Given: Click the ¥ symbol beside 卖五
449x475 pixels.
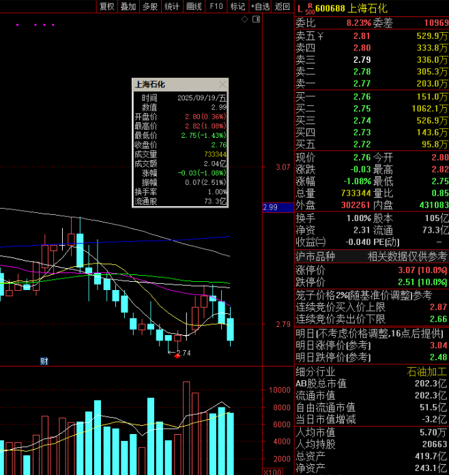Looking at the screenshot, I should click(x=321, y=36).
